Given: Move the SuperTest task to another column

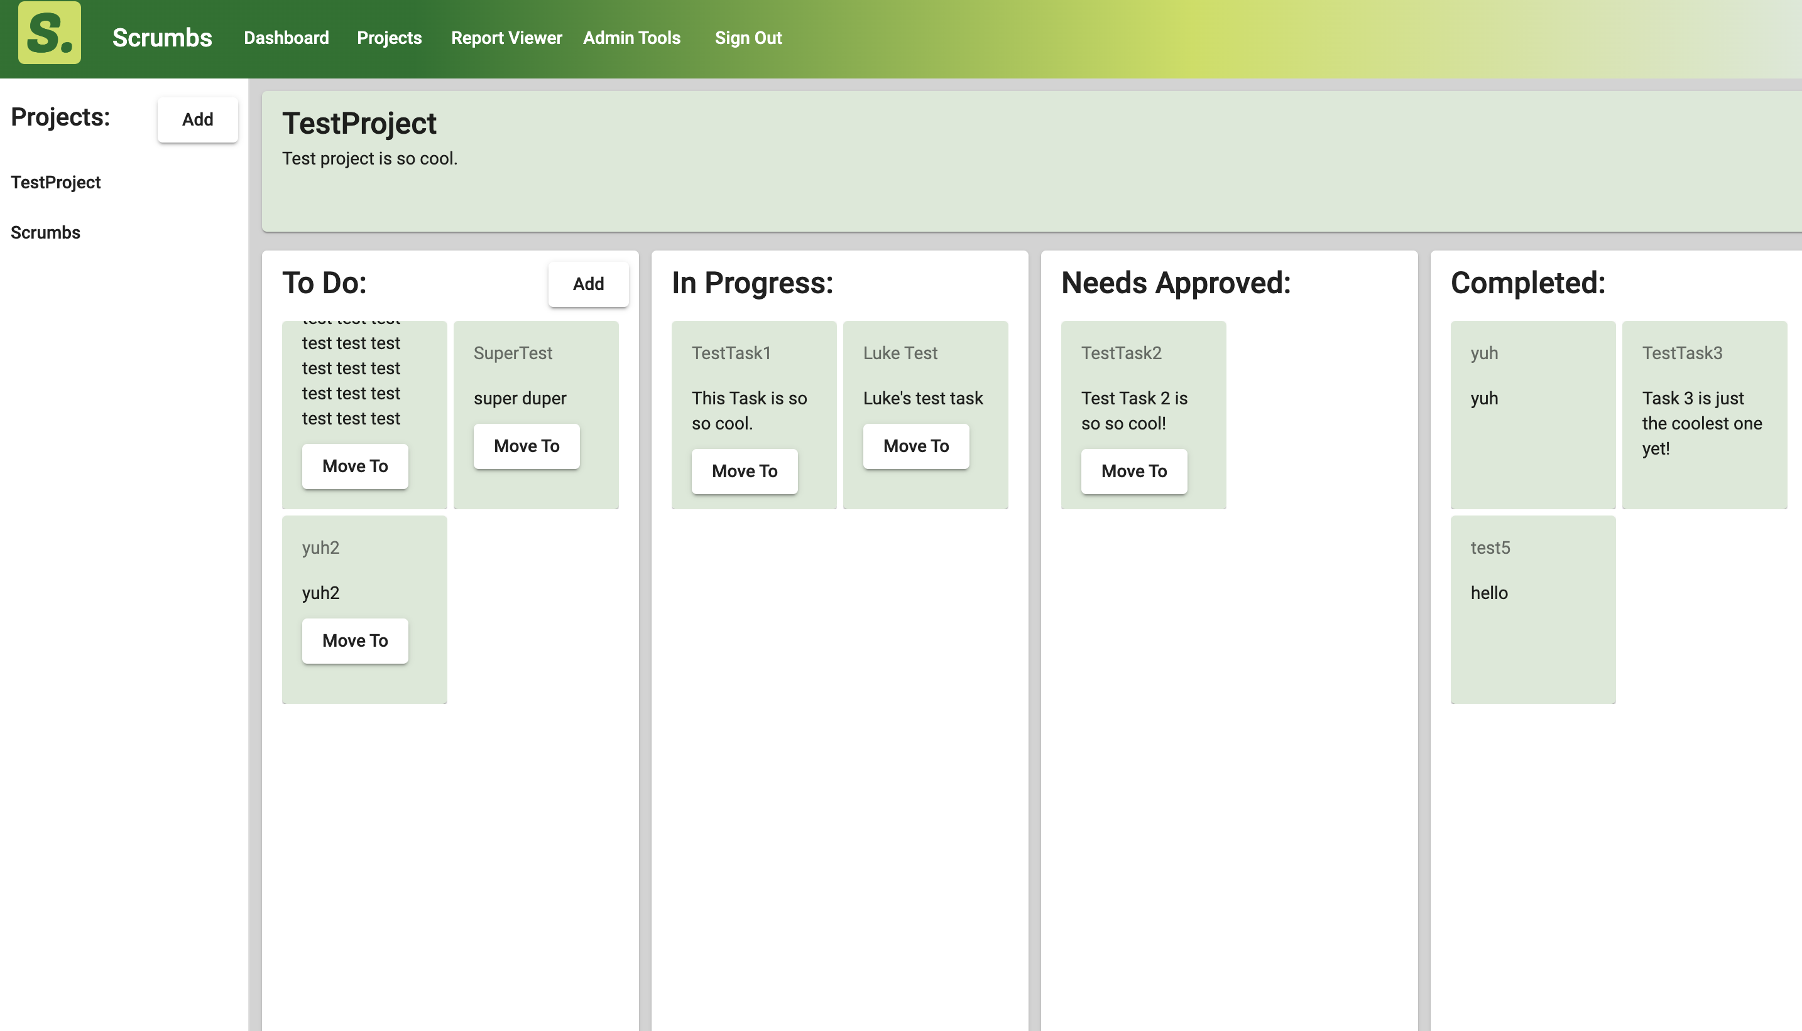Looking at the screenshot, I should (527, 445).
